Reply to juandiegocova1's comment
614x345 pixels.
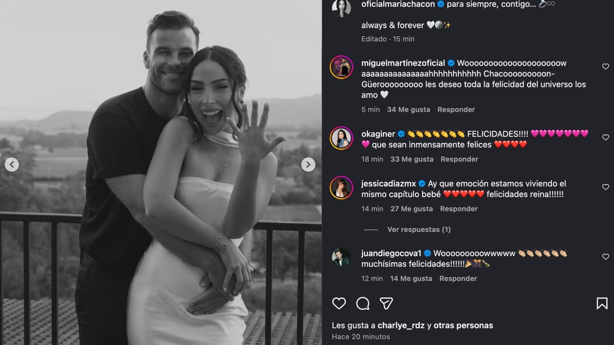click(x=458, y=278)
